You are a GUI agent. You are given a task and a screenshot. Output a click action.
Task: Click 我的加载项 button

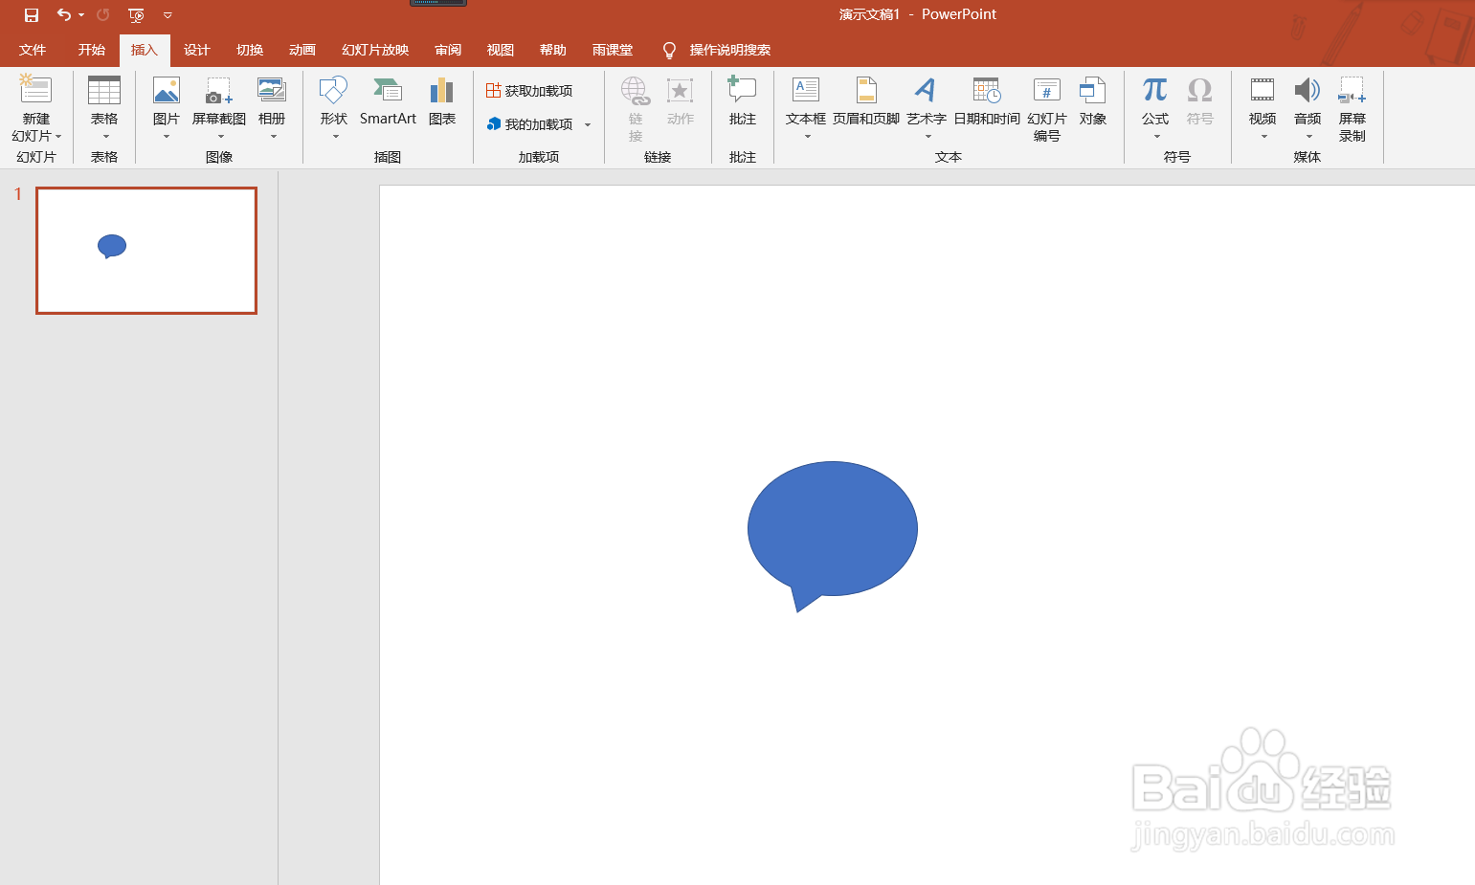(x=529, y=124)
